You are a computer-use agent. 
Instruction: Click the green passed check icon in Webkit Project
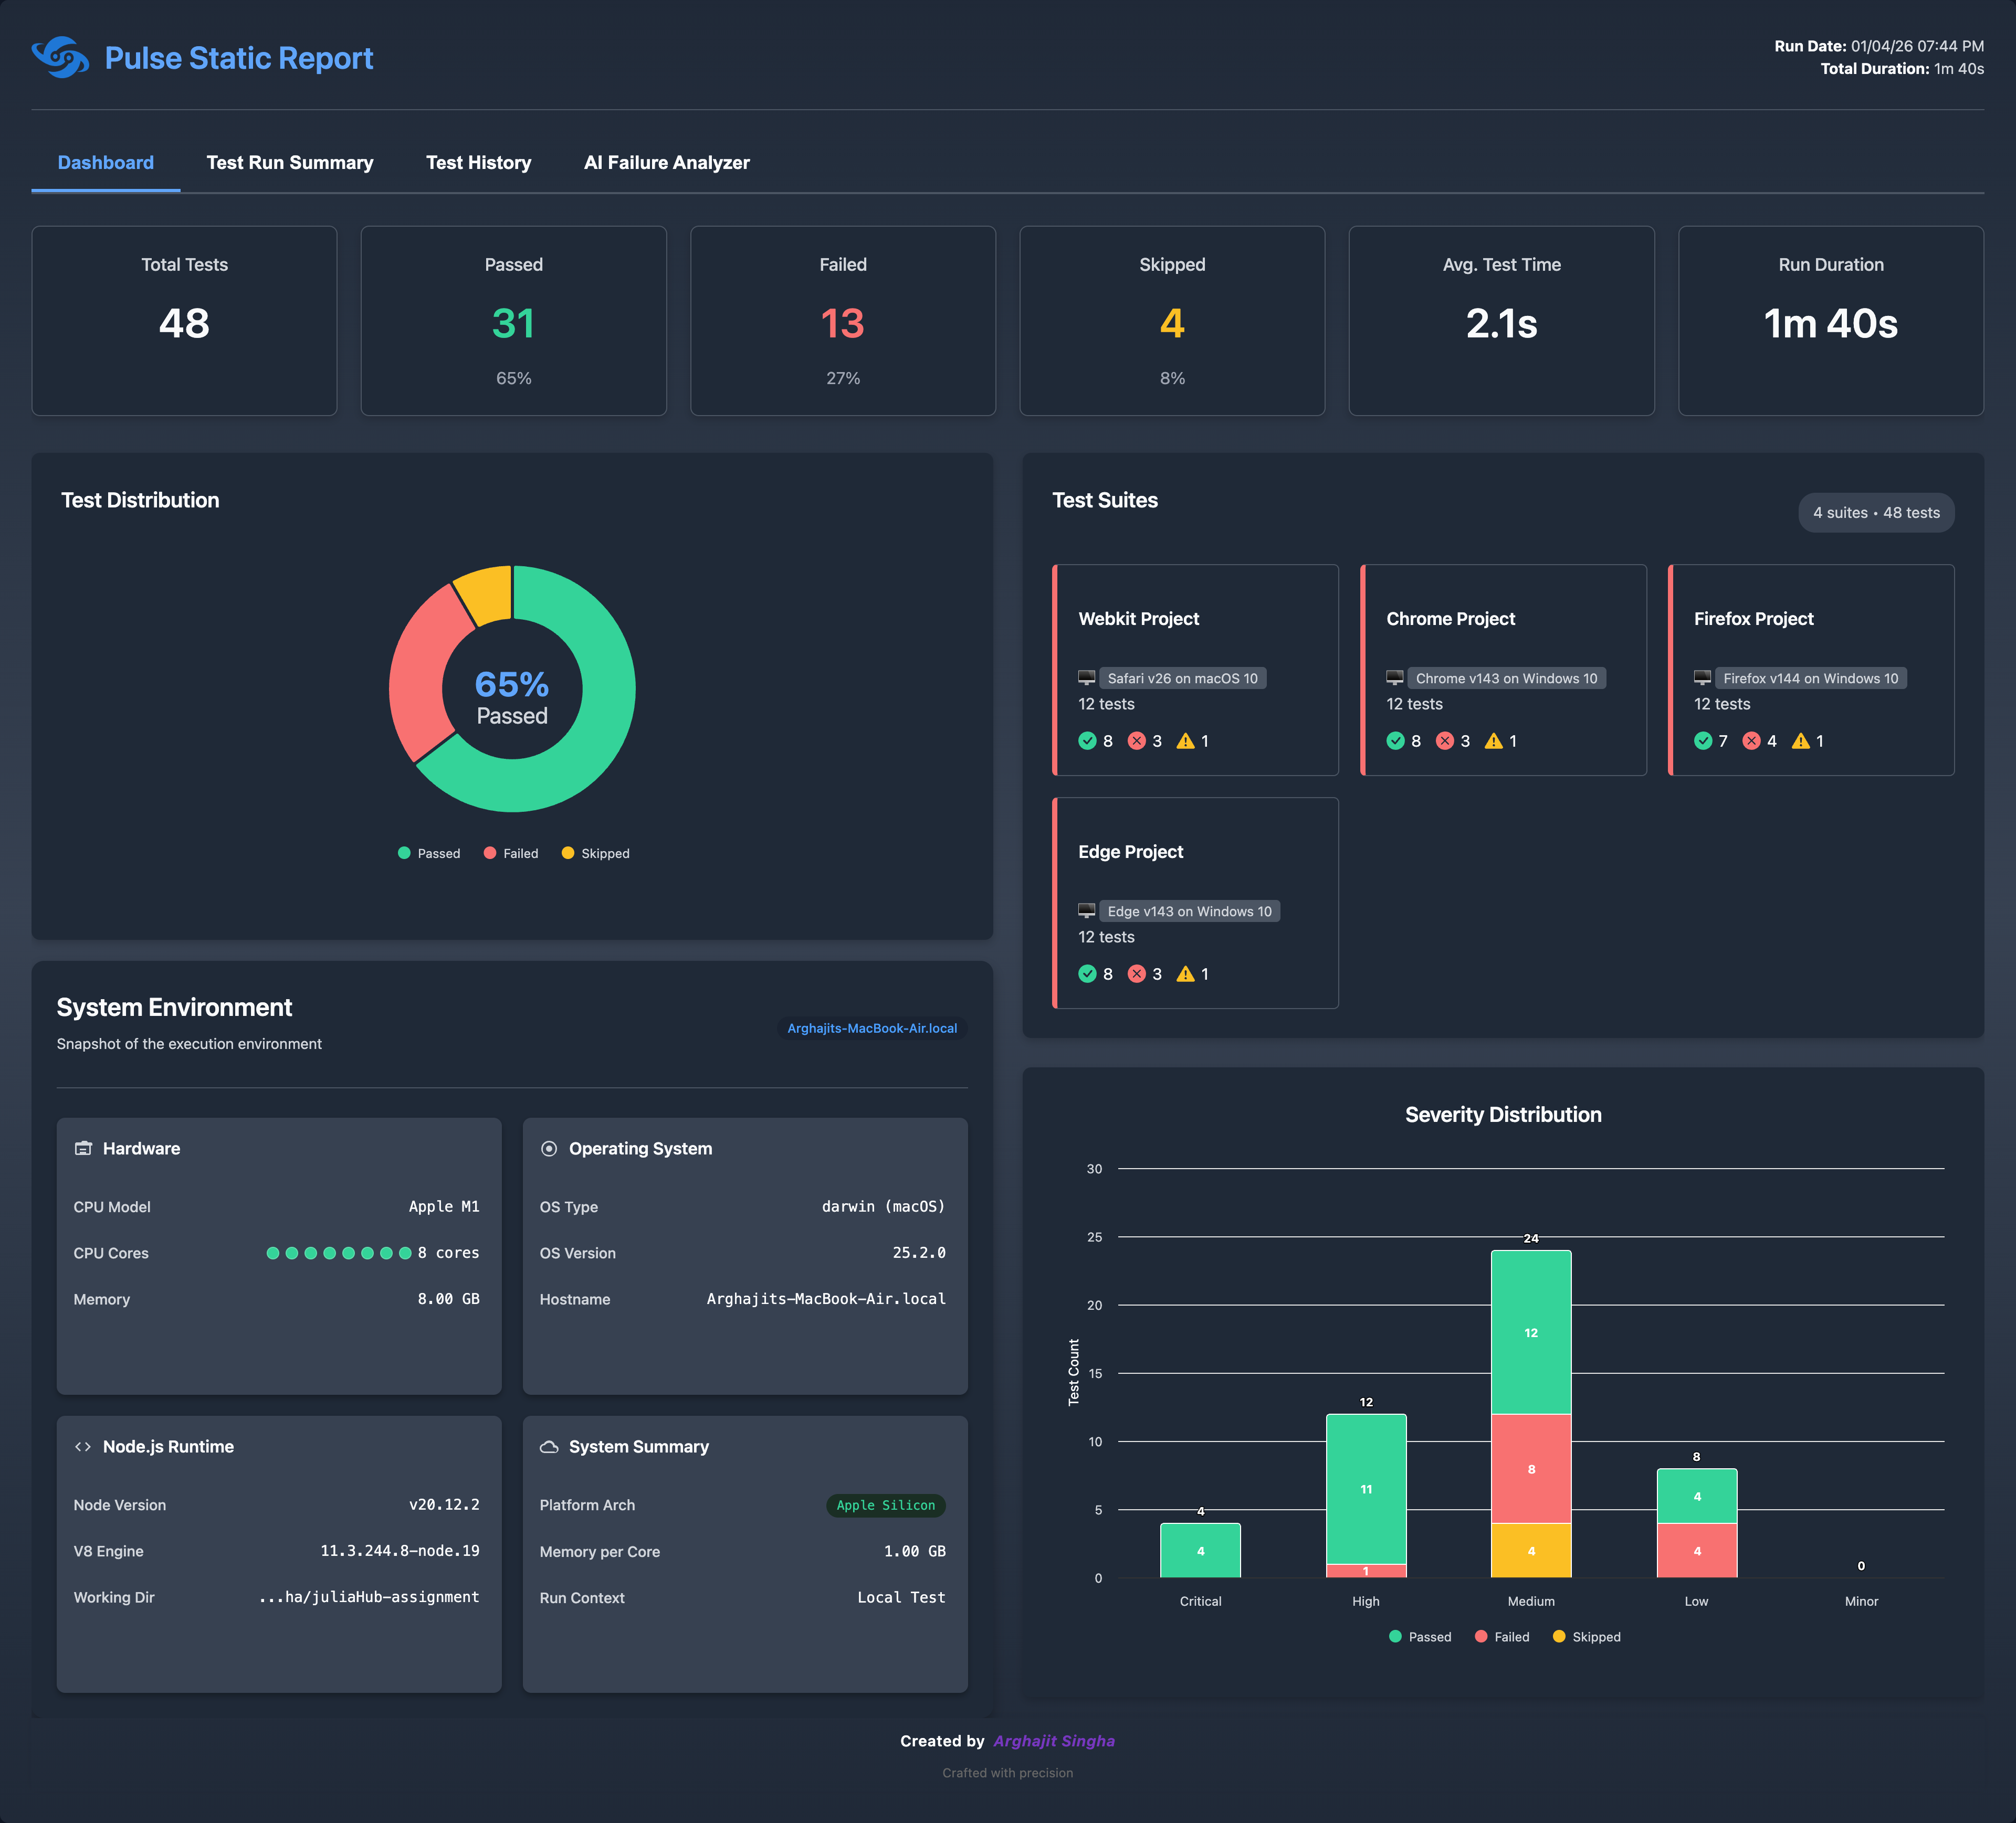pos(1088,740)
